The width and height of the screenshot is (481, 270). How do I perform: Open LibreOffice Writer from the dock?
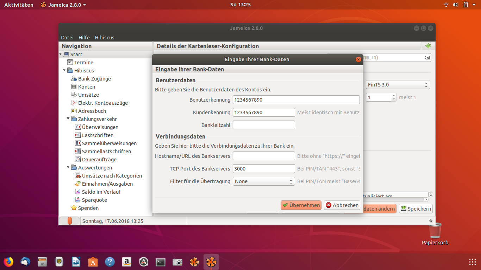coord(76,262)
